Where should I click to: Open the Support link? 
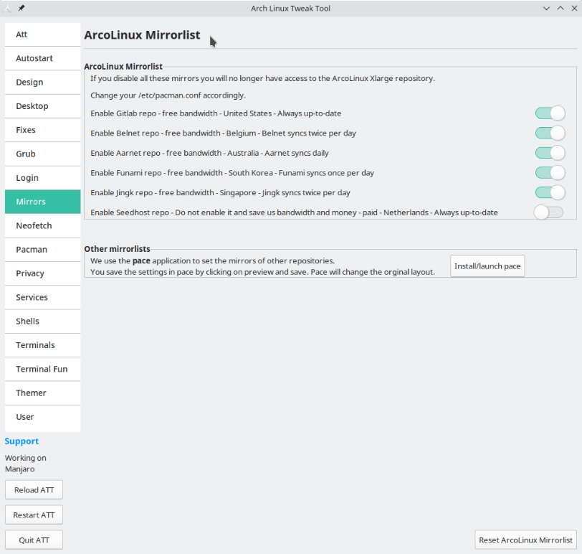[22, 441]
